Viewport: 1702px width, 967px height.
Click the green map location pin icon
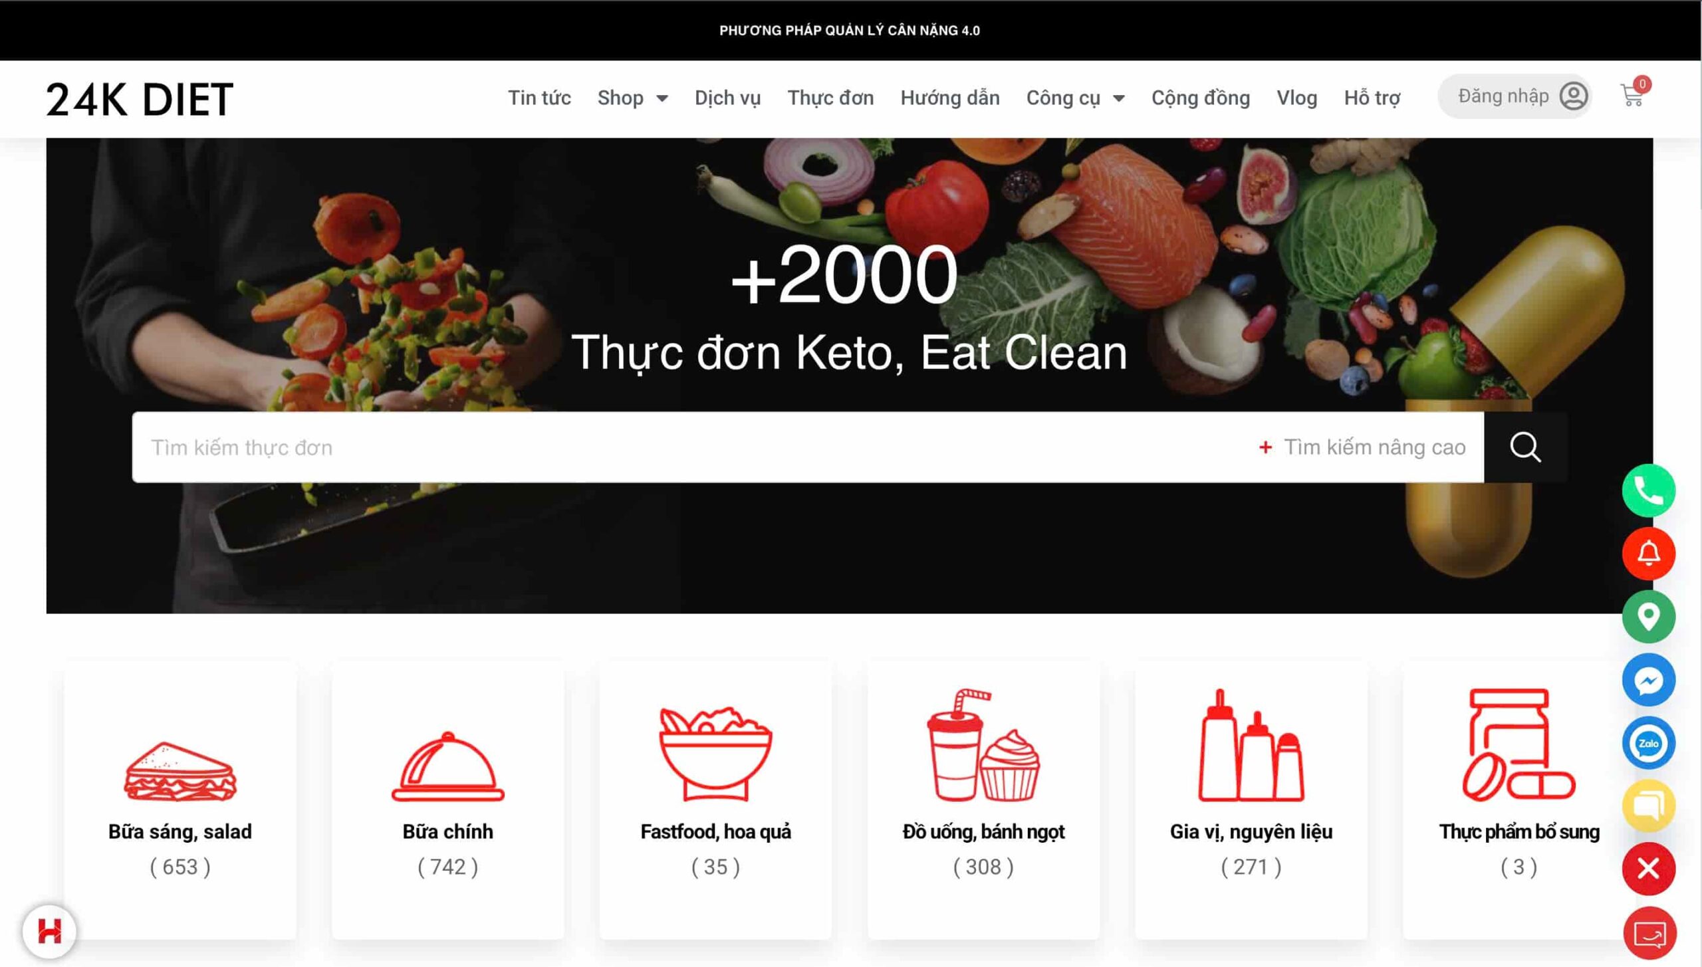(x=1648, y=617)
